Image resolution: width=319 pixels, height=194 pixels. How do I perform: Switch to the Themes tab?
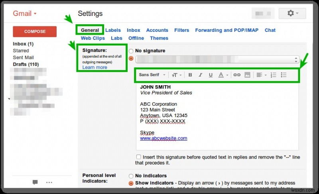pos(159,38)
